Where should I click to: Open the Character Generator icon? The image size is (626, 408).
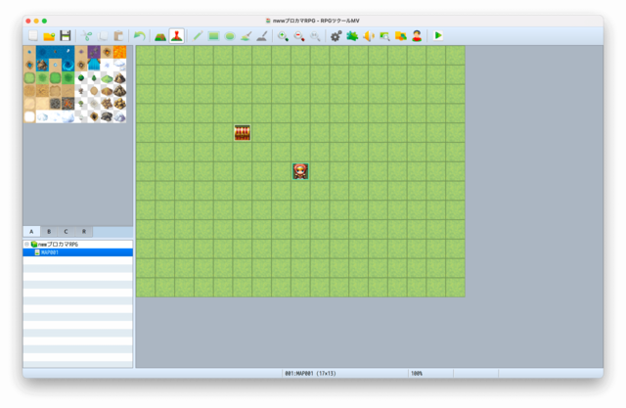coord(417,36)
